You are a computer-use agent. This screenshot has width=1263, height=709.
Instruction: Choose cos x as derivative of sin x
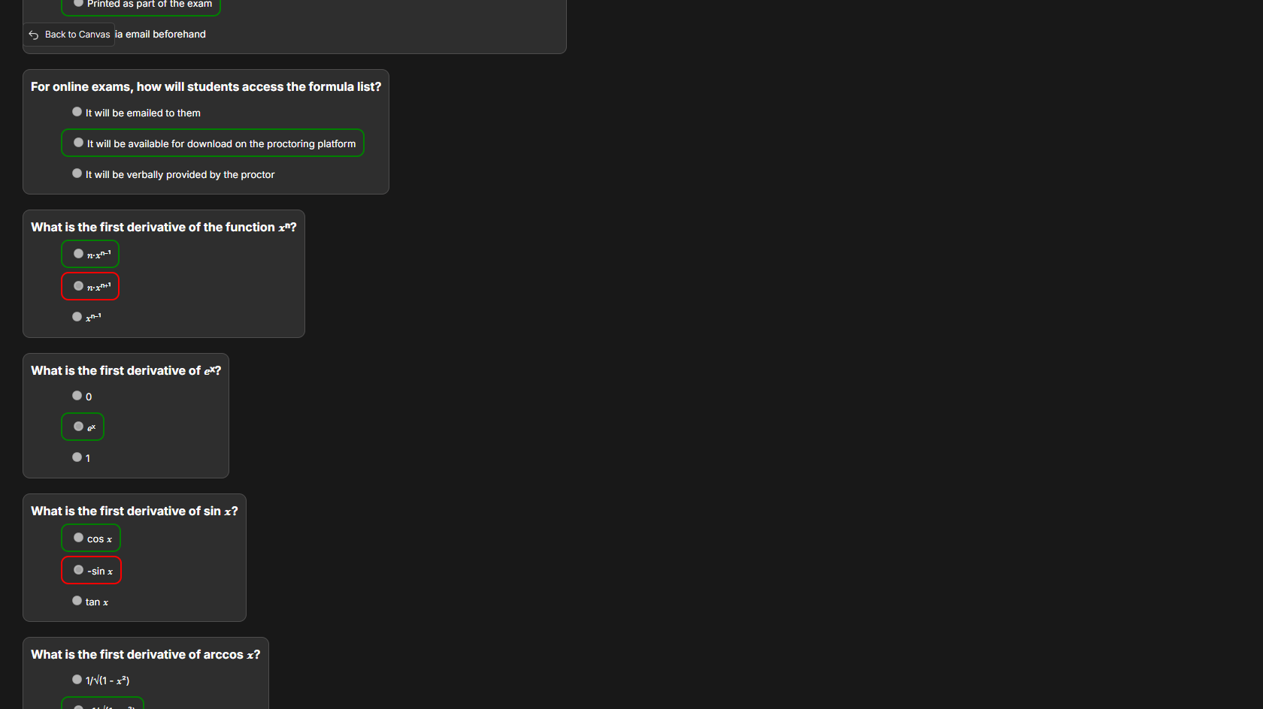coord(79,538)
